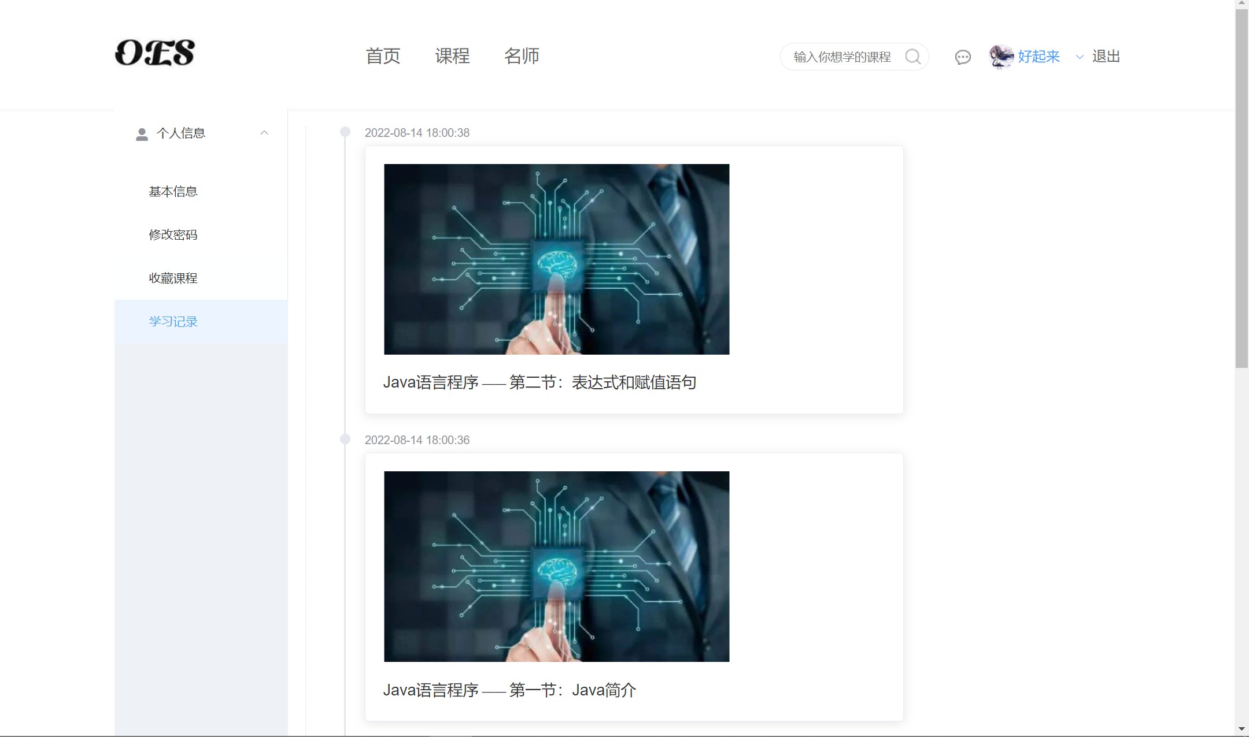The height and width of the screenshot is (737, 1249).
Task: Open dropdown arrow next to 好起来
Action: (x=1079, y=57)
